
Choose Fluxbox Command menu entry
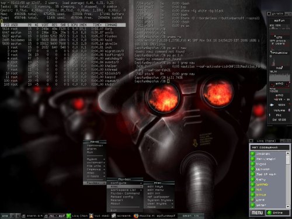tap(125, 193)
